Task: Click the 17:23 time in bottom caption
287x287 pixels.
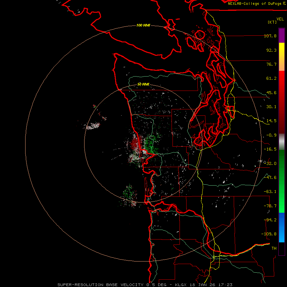Action: point(226,285)
